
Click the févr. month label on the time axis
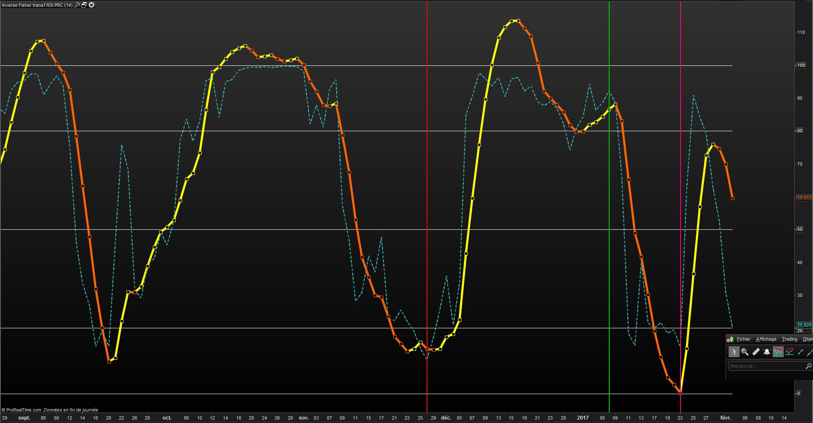[x=726, y=418]
